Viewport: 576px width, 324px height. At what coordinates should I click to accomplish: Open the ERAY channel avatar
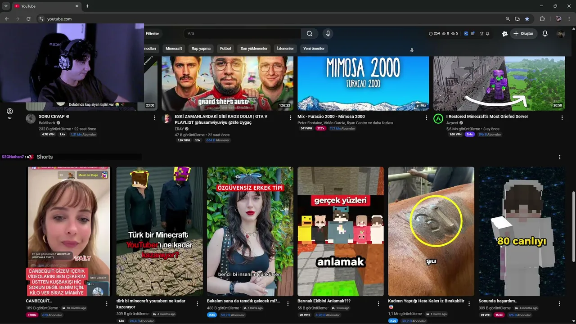pos(166,119)
